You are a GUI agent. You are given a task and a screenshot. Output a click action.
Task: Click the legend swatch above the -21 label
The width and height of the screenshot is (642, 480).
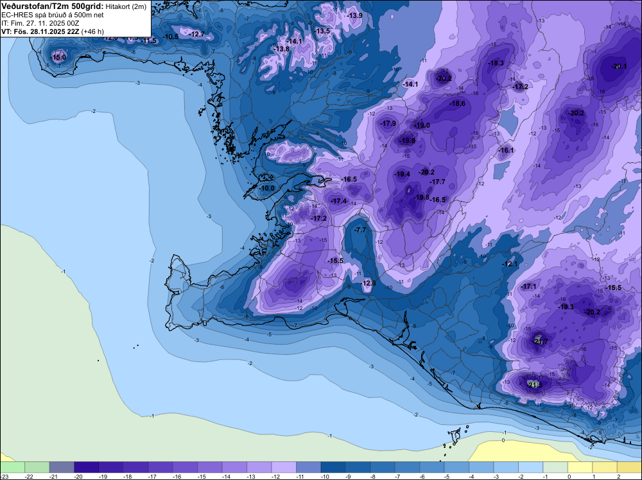click(62, 467)
